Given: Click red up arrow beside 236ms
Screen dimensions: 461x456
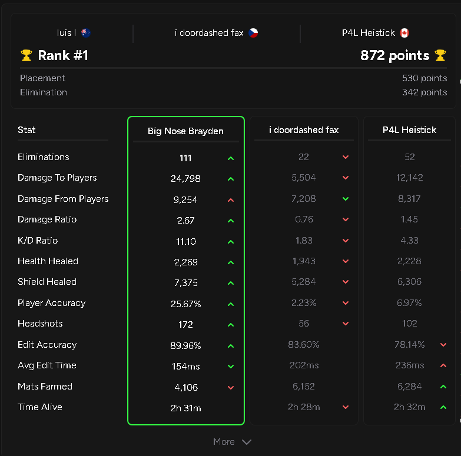Looking at the screenshot, I should click(443, 365).
